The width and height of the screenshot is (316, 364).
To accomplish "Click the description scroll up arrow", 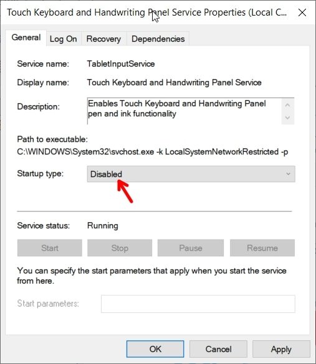I will [287, 105].
